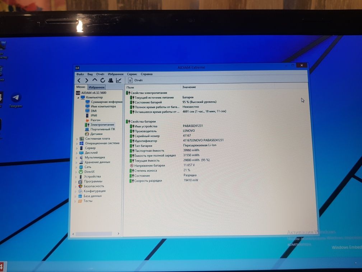The image size is (362, 272).
Task: Select DMI tree item
Action: click(91, 111)
